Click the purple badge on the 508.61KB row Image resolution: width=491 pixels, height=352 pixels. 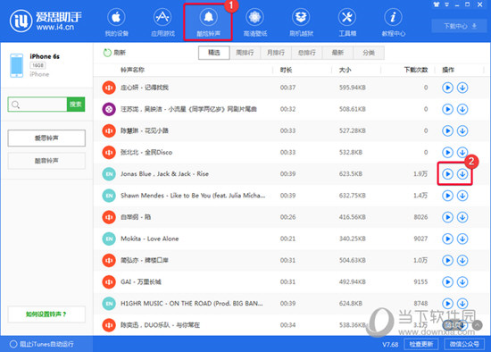coord(109,109)
